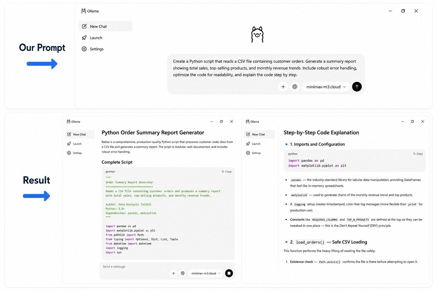Toggle the globe web search icon in top prompt box
Screen dimensions: 437x291
[x=295, y=87]
